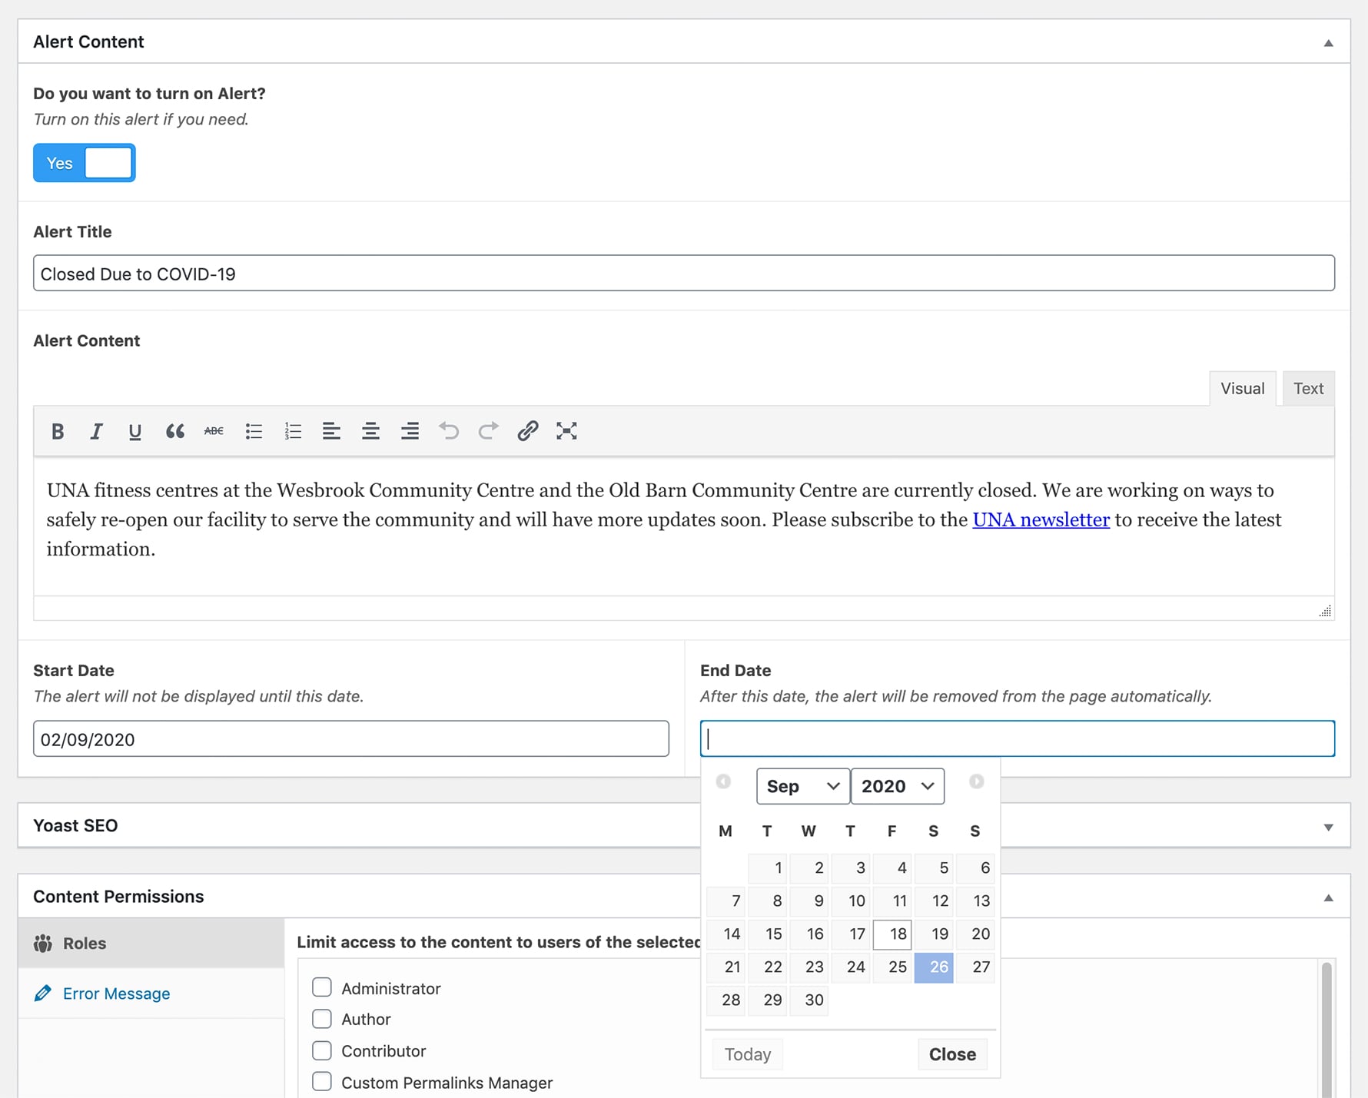Close the date picker calendar
The image size is (1368, 1098).
coord(952,1054)
